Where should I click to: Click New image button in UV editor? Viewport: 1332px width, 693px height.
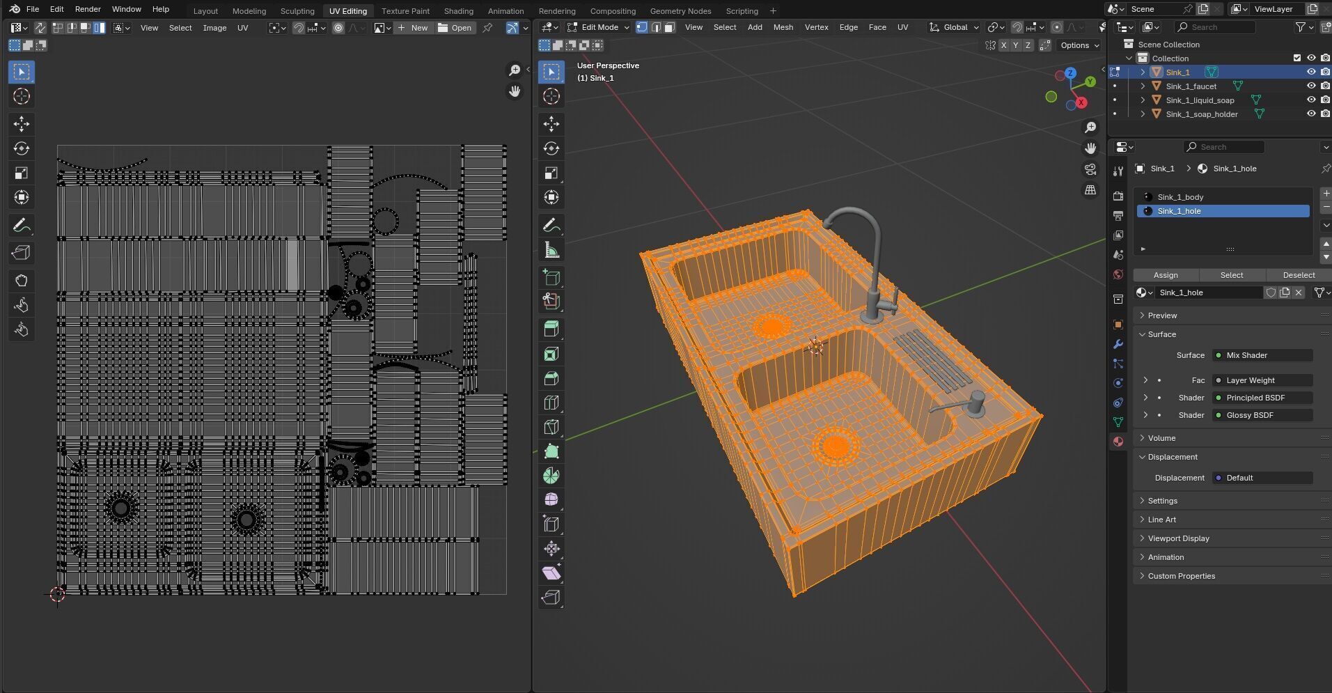pyautogui.click(x=413, y=28)
